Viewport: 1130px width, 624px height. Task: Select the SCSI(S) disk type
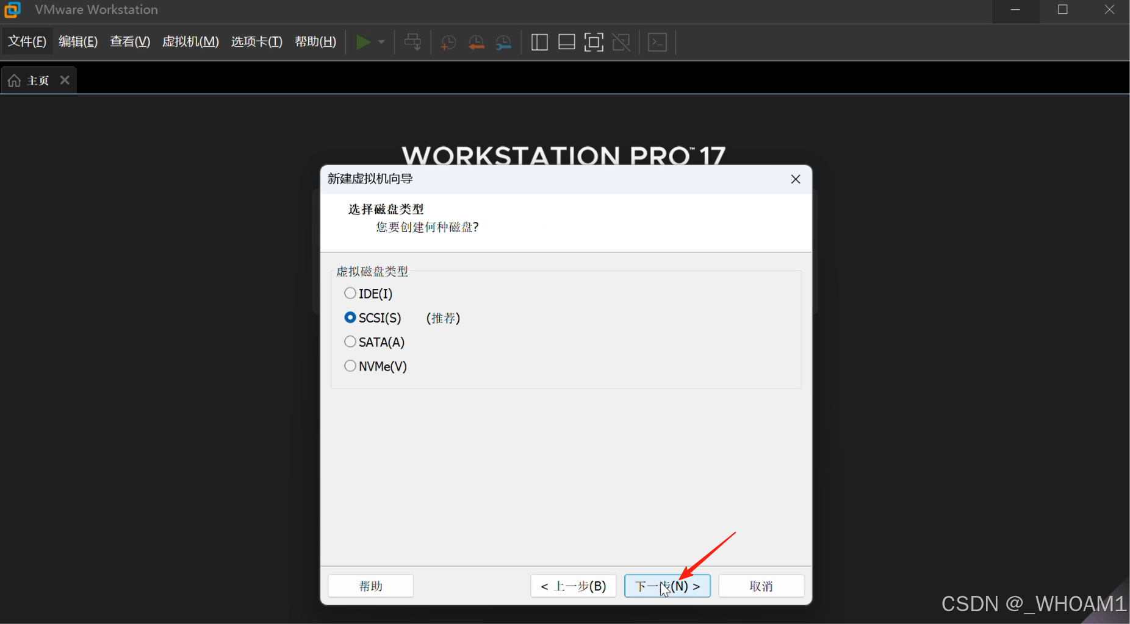(x=373, y=318)
